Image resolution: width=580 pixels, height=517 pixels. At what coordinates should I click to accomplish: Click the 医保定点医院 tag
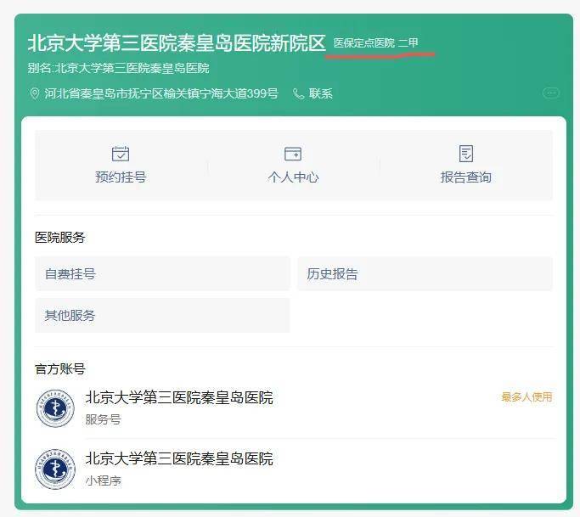pyautogui.click(x=363, y=43)
